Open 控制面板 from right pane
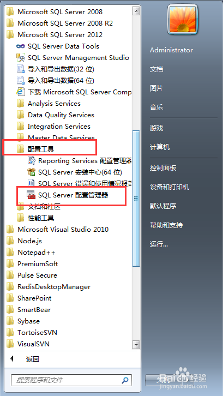The height and width of the screenshot is (396, 223). (x=163, y=168)
